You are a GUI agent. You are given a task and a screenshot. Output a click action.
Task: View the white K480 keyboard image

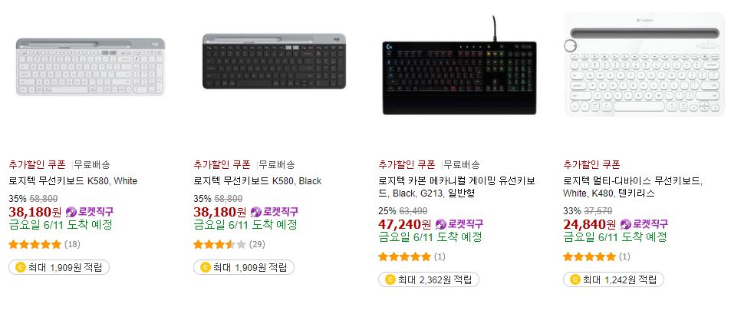[645, 64]
